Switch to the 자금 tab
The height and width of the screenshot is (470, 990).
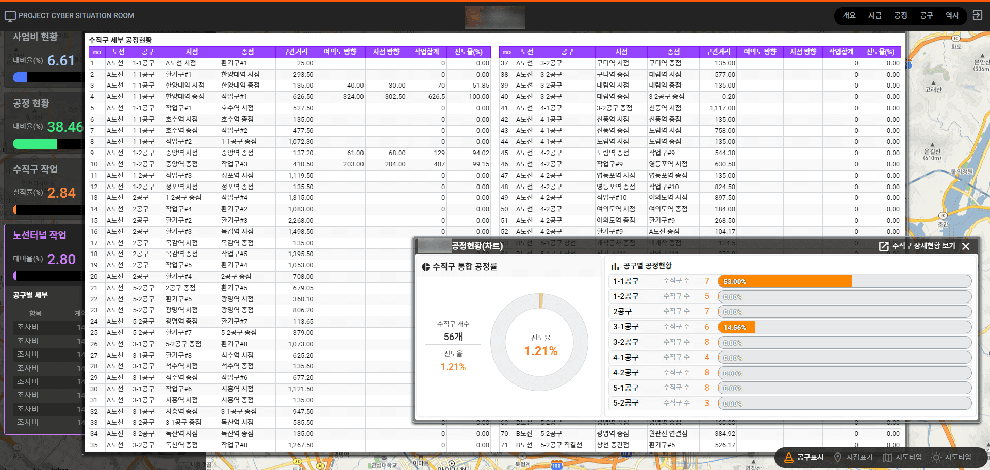pos(874,15)
